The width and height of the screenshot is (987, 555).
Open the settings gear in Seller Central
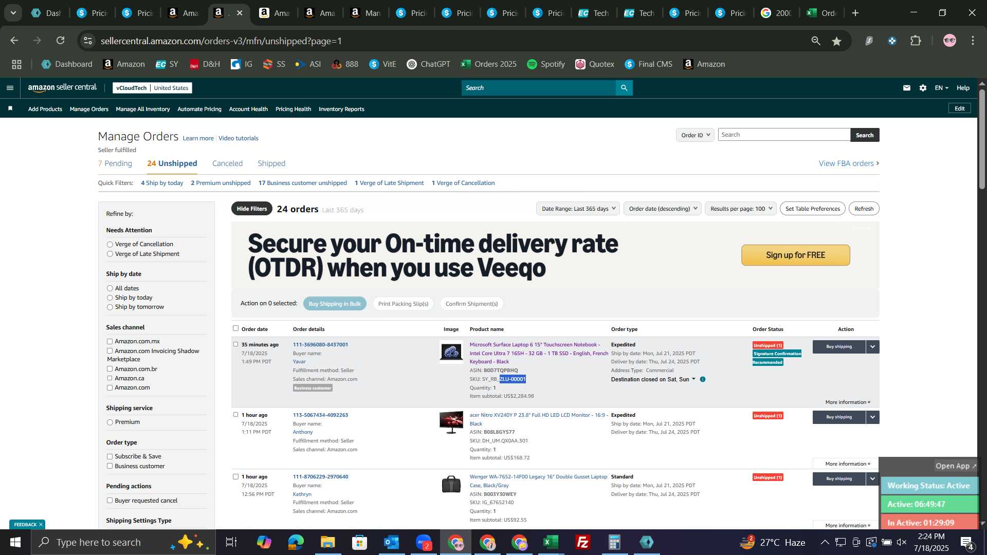(923, 88)
